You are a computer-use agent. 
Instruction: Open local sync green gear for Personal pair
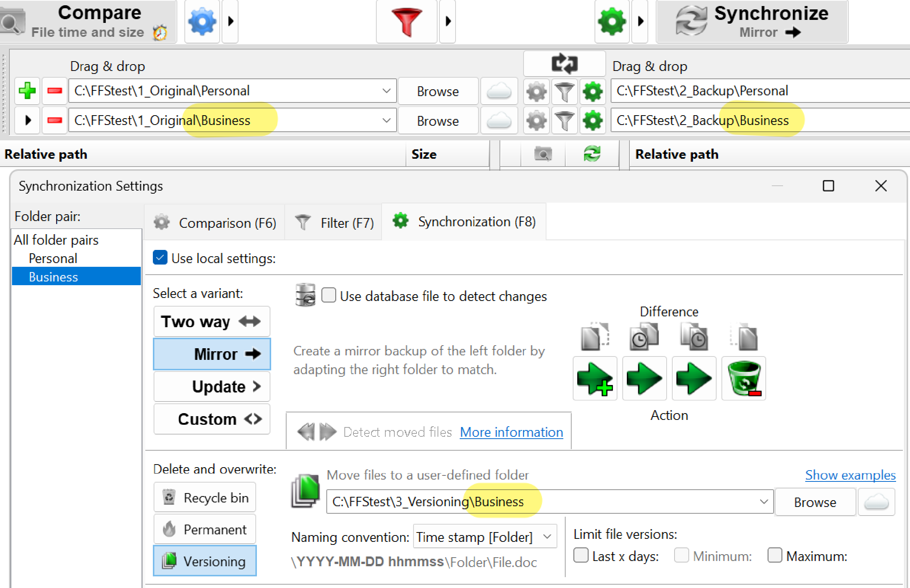(593, 92)
